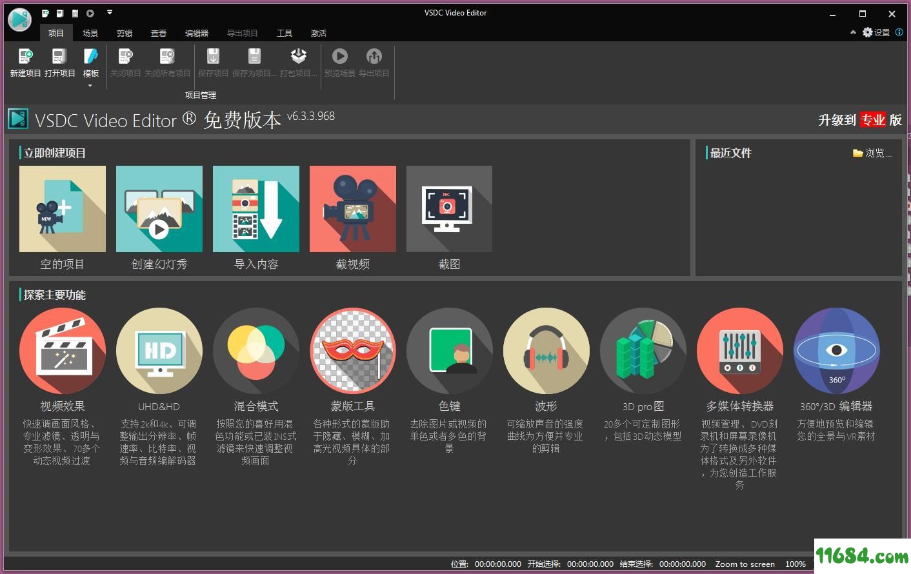911x574 pixels.
Task: Switch to the 工具 (Tools) ribbon tab
Action: coord(285,33)
